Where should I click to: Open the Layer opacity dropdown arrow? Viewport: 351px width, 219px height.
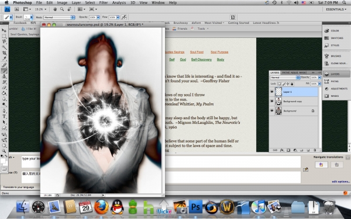point(319,77)
